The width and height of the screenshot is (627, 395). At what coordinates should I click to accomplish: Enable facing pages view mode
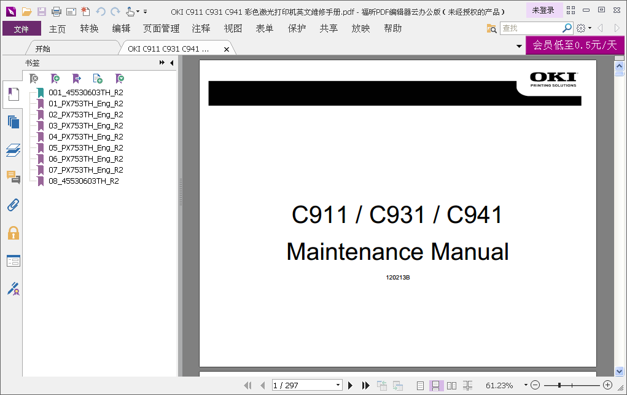pos(451,385)
